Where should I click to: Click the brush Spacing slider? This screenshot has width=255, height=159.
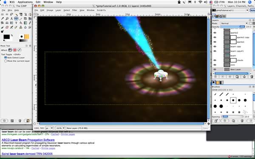233,117
